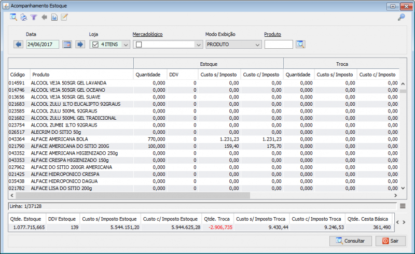Screen dimensions: 415x254
Task: Click cost value 175,70 cell
Action: [262, 146]
